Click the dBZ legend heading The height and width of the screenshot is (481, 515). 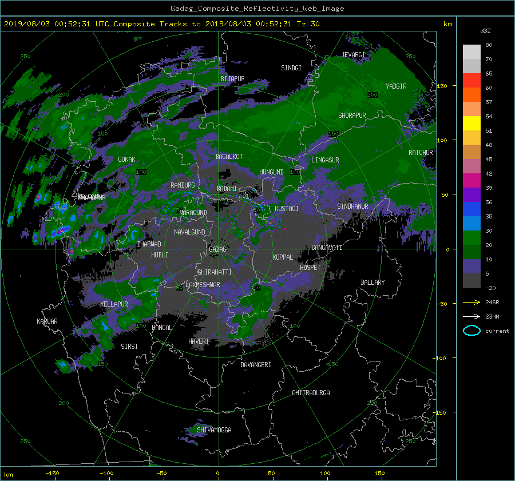(485, 31)
